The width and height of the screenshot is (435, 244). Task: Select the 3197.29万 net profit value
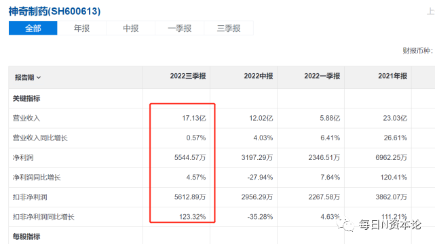pos(257,158)
